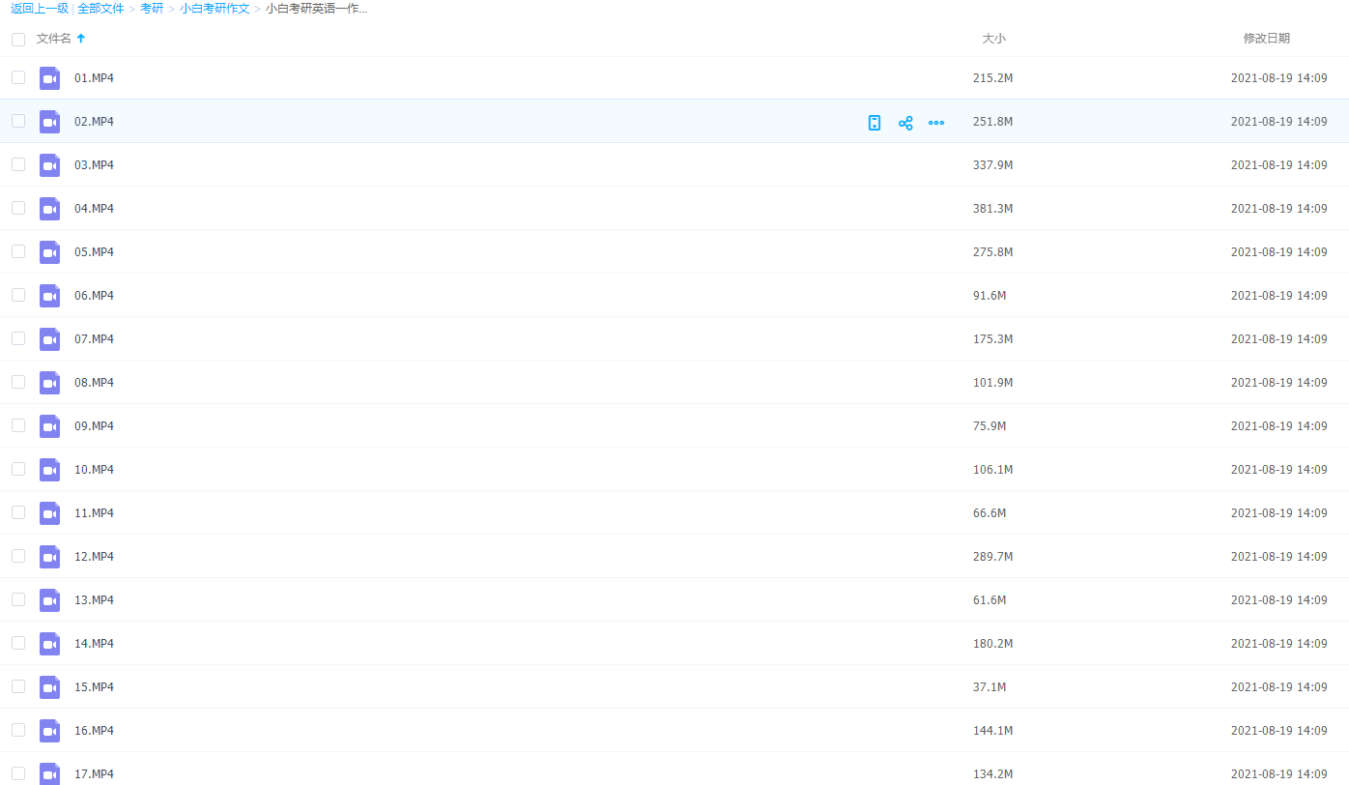Open more options for 02.MP4
The height and width of the screenshot is (785, 1349).
tap(936, 123)
